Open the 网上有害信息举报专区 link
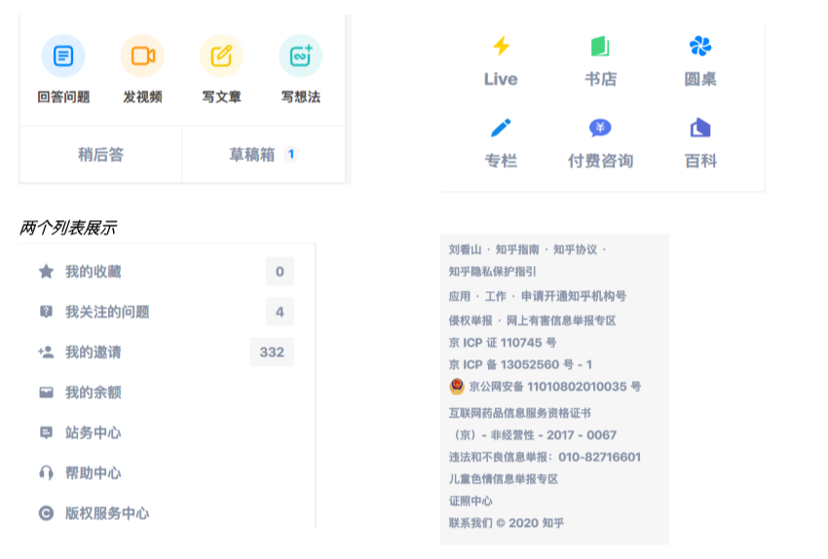The width and height of the screenshot is (828, 559). tap(561, 320)
